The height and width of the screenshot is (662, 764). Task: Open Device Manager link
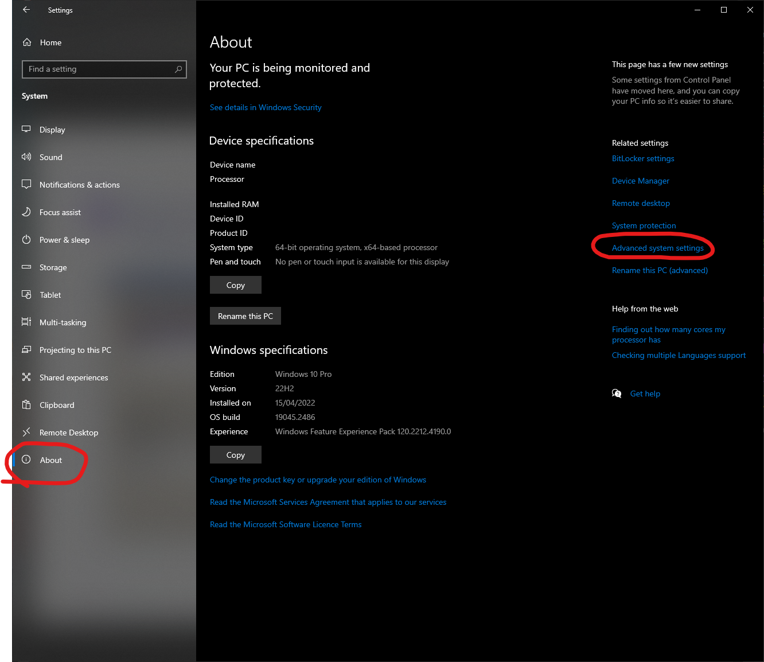[641, 181]
